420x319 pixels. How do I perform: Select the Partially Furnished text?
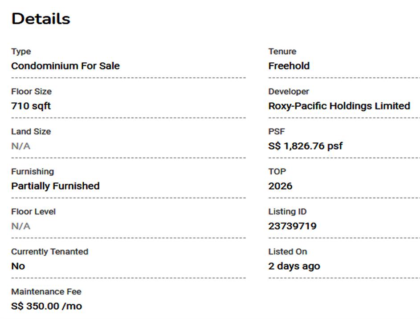55,186
